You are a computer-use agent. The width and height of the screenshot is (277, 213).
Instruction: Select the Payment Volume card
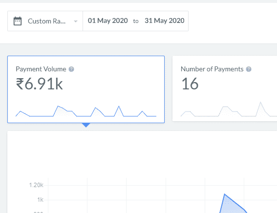(86, 89)
